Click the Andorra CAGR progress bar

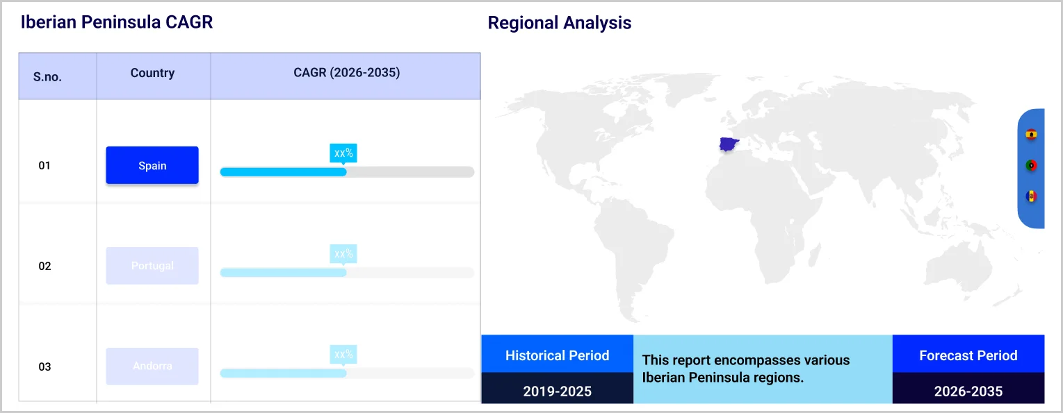point(347,373)
